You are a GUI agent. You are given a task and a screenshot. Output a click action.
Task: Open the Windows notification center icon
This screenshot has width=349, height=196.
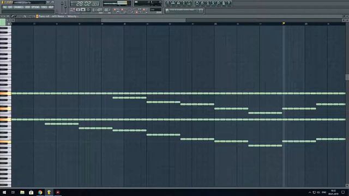pos(343,192)
